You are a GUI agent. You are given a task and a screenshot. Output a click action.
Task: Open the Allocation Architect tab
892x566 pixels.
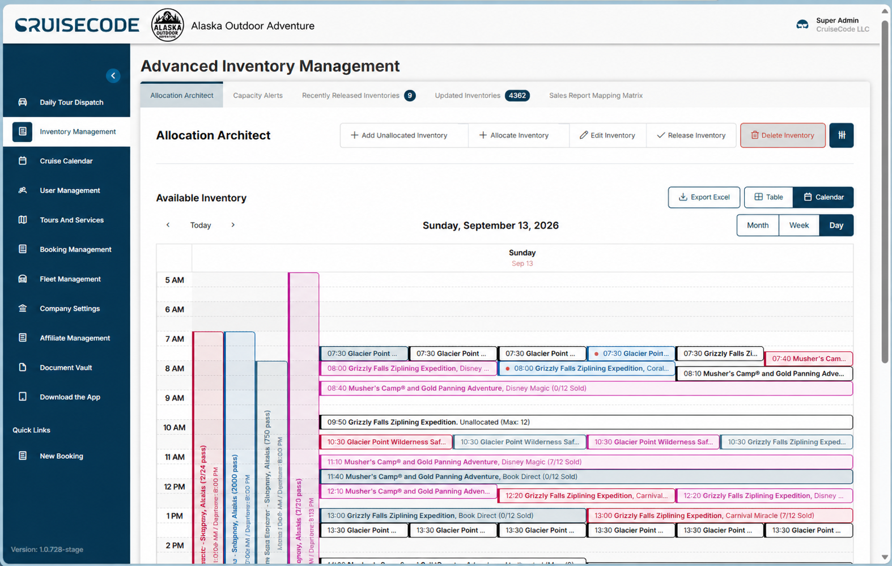[x=182, y=95]
